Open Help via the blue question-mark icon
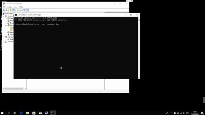The width and height of the screenshot is (205, 115). point(24,10)
